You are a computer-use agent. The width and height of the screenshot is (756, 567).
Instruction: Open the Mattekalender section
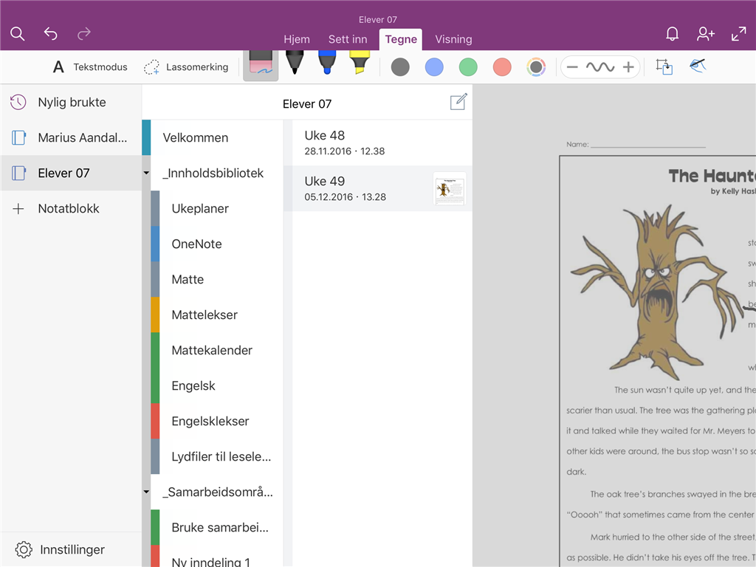point(217,351)
